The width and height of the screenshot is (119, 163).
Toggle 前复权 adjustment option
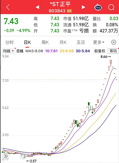[100, 51]
